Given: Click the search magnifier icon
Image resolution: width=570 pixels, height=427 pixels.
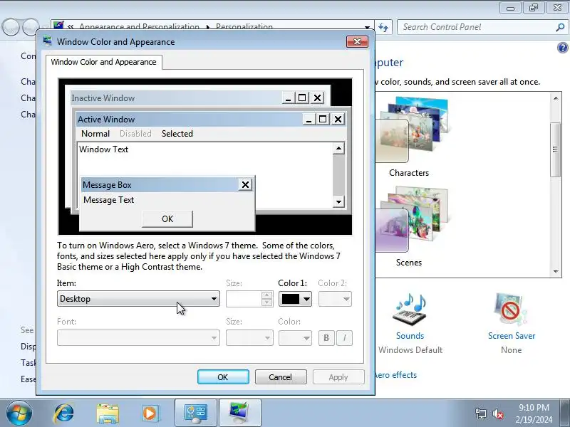Looking at the screenshot, I should tap(560, 27).
